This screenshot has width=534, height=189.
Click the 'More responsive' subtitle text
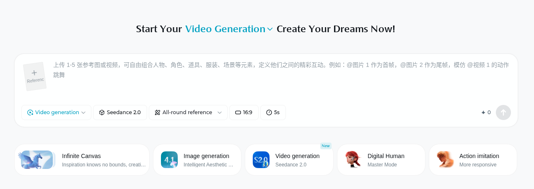(x=478, y=165)
